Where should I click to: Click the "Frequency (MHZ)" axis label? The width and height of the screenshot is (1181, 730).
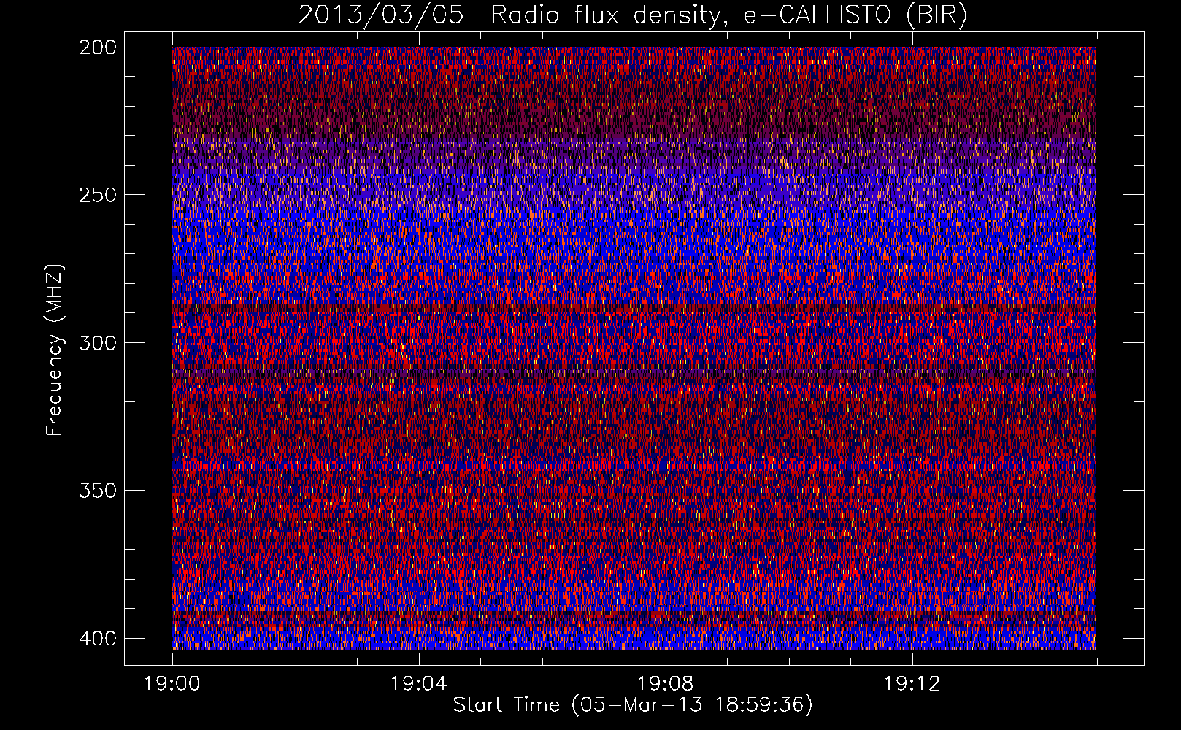click(x=55, y=350)
